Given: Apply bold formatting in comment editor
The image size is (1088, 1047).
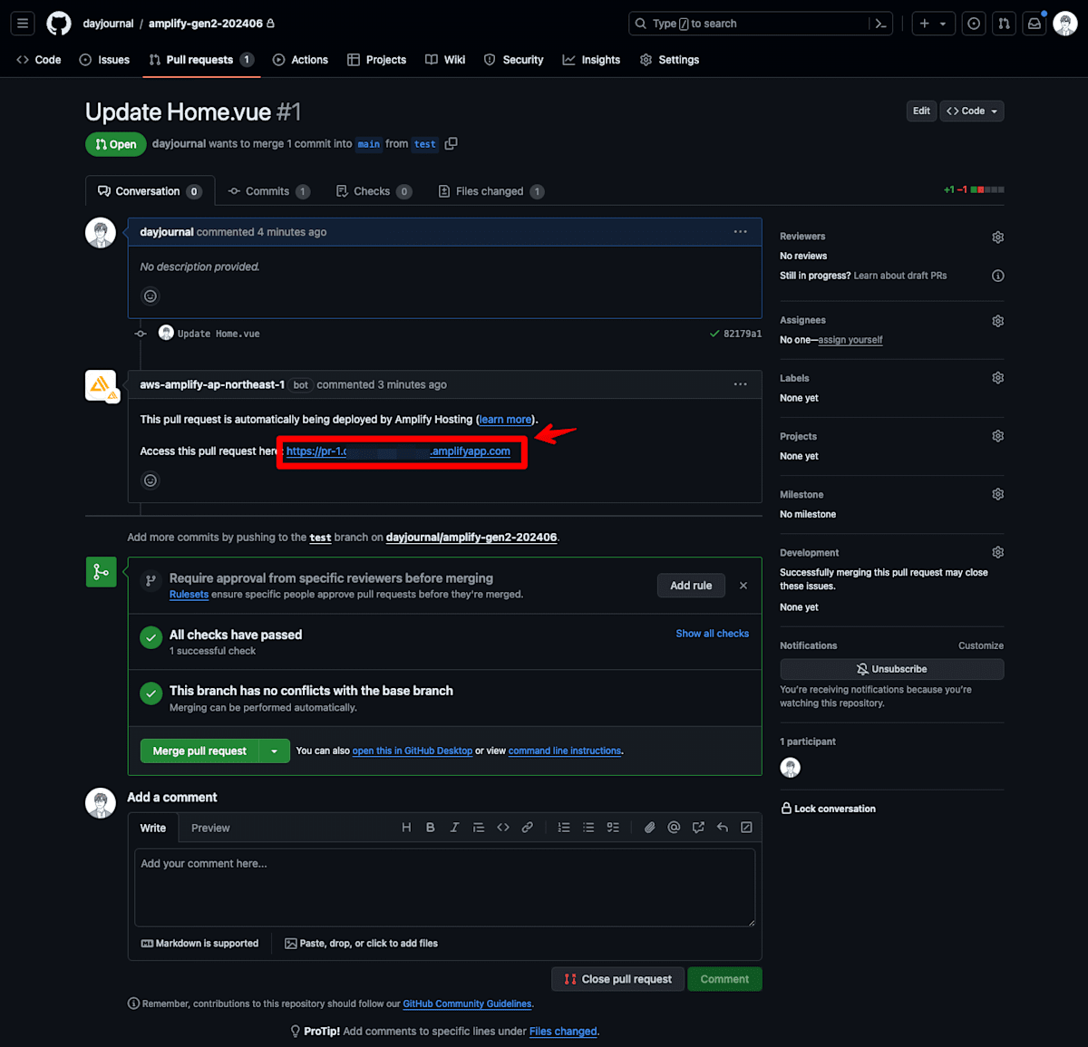Looking at the screenshot, I should pyautogui.click(x=431, y=828).
